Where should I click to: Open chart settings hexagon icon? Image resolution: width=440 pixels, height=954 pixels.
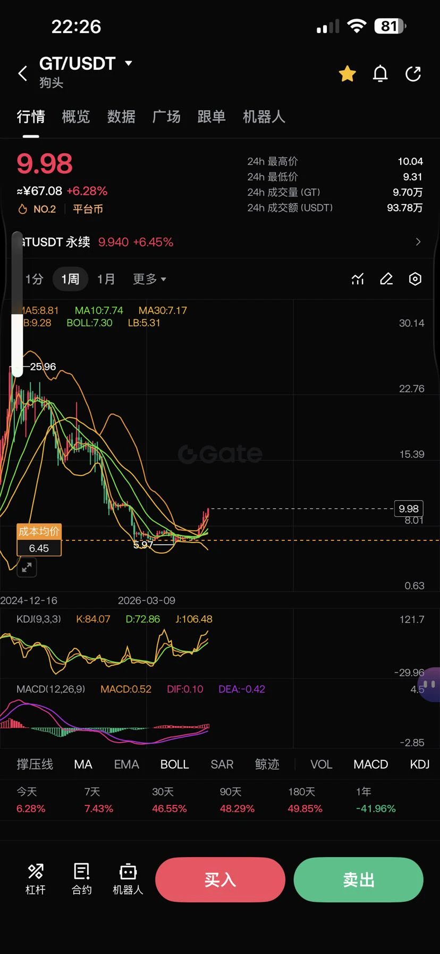point(415,279)
